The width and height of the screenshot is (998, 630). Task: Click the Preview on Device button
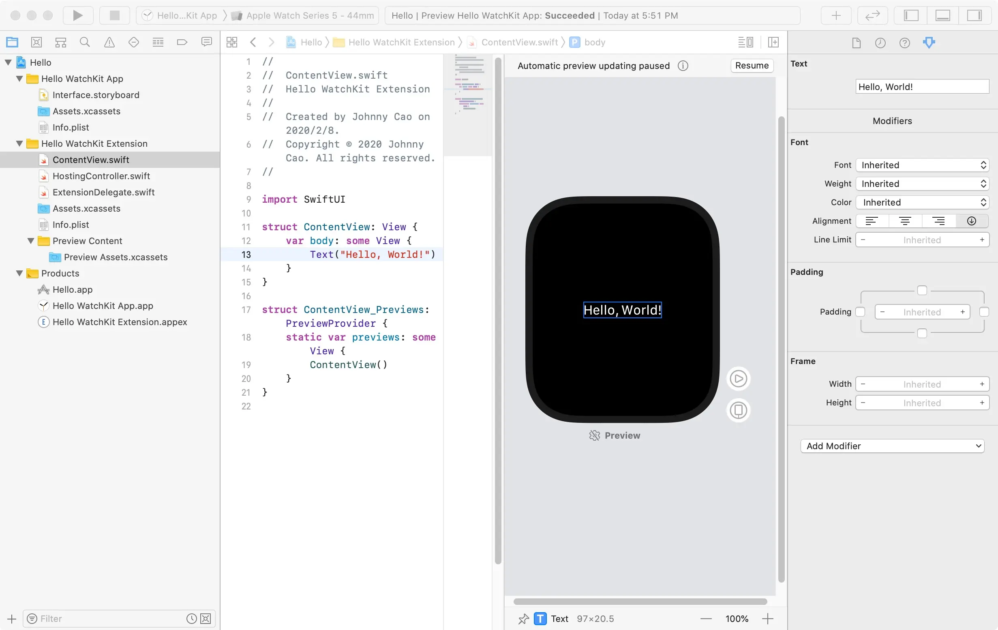(738, 410)
